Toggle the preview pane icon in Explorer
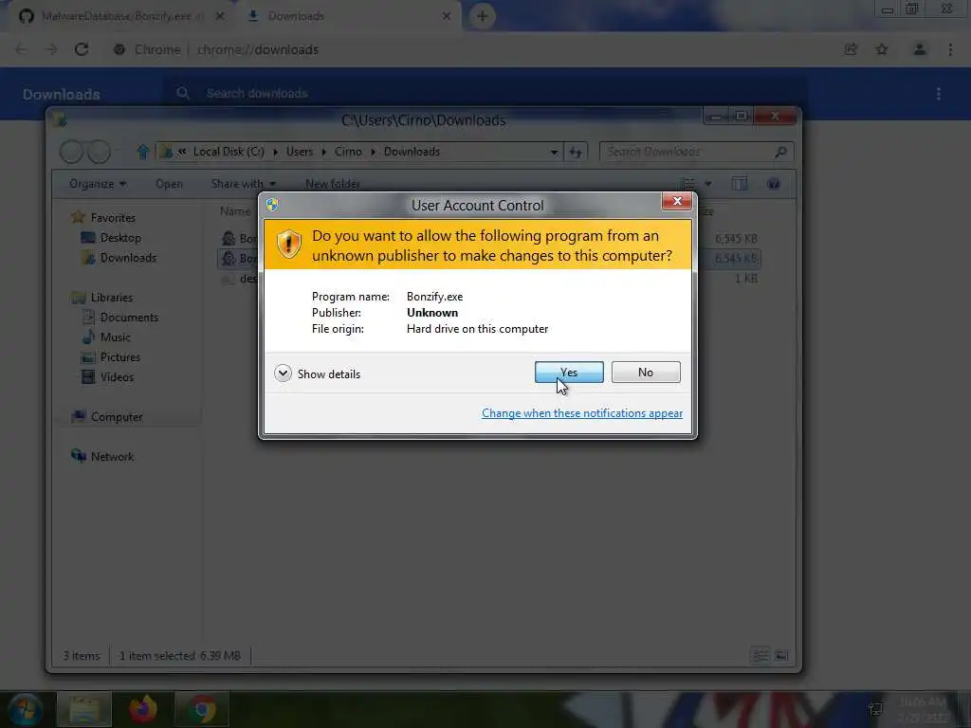The width and height of the screenshot is (971, 728). (740, 183)
